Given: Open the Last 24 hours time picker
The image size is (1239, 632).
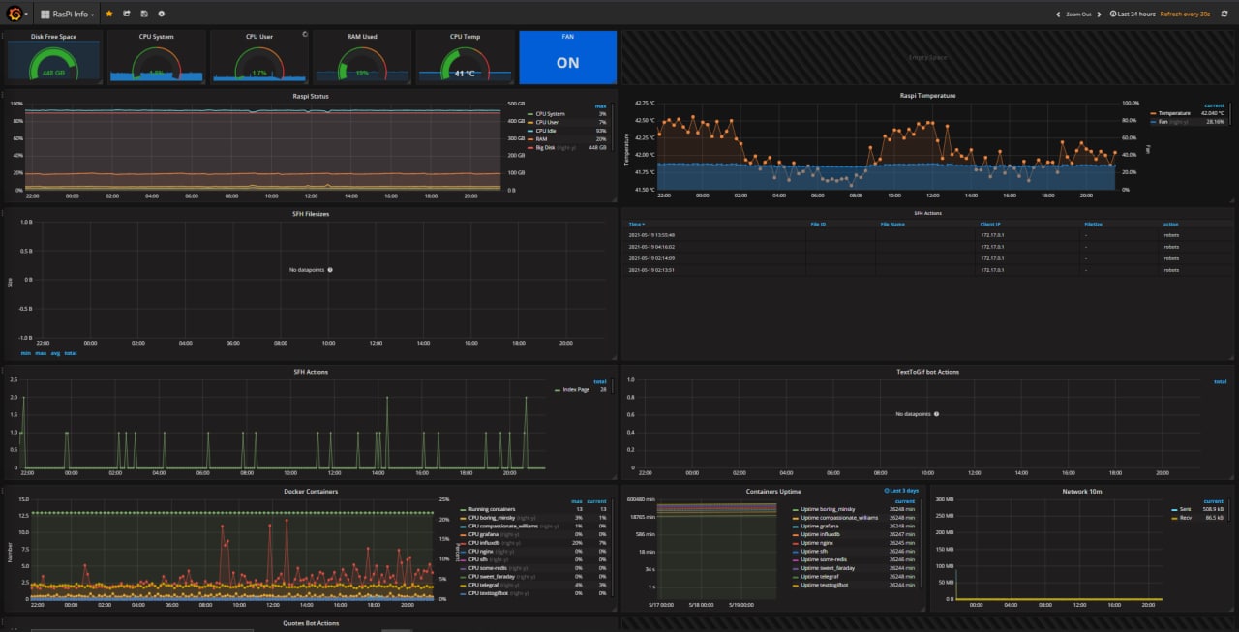Looking at the screenshot, I should (1133, 15).
